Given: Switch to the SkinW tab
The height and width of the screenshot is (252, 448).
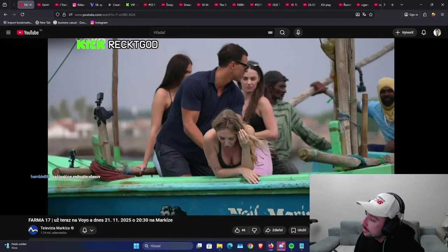Looking at the screenshot, I should 44,5.
